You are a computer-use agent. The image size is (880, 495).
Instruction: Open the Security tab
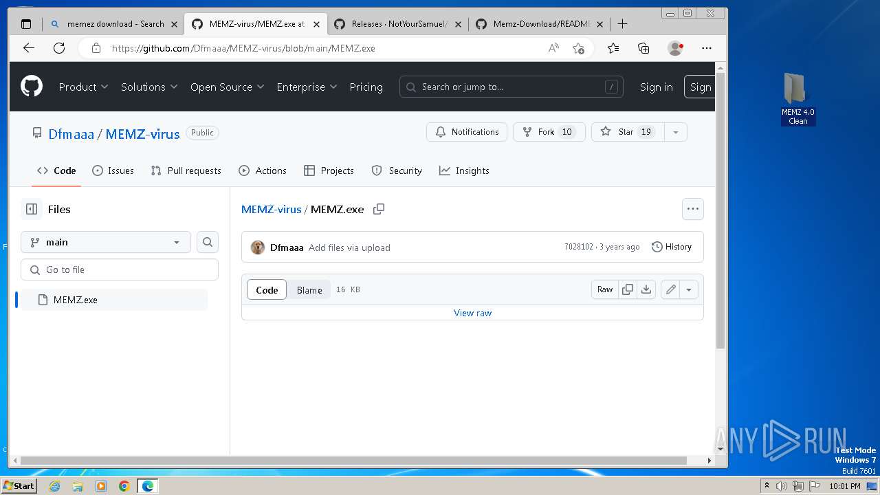(397, 170)
